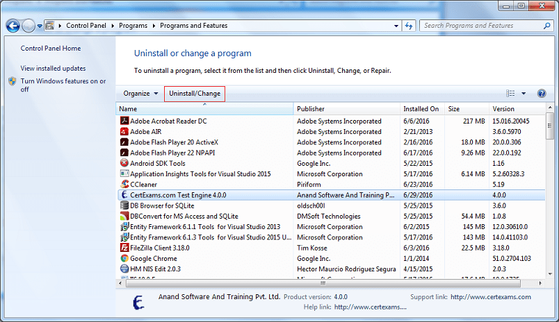Sort the list by the Publisher column
559x322 pixels.
point(347,109)
